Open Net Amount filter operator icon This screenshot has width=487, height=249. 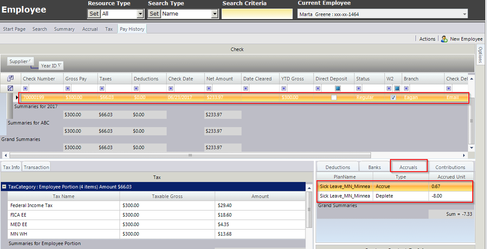coord(209,88)
